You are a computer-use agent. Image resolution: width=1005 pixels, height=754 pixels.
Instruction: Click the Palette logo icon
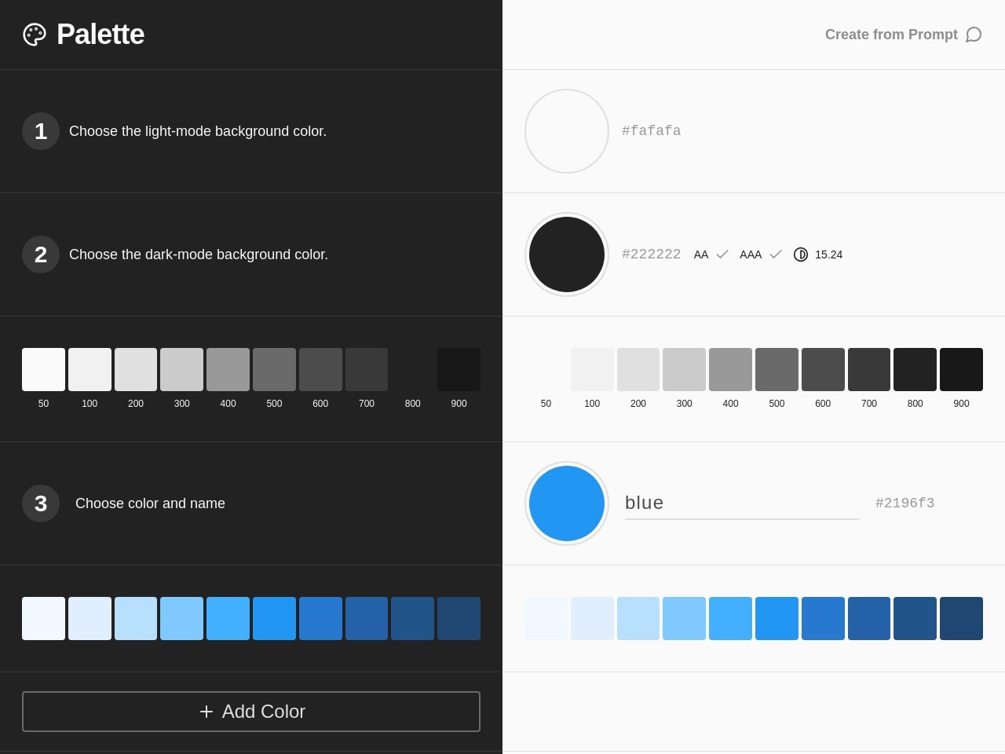click(35, 35)
